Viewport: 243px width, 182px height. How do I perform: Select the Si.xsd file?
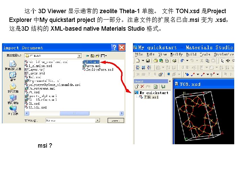click(32, 103)
